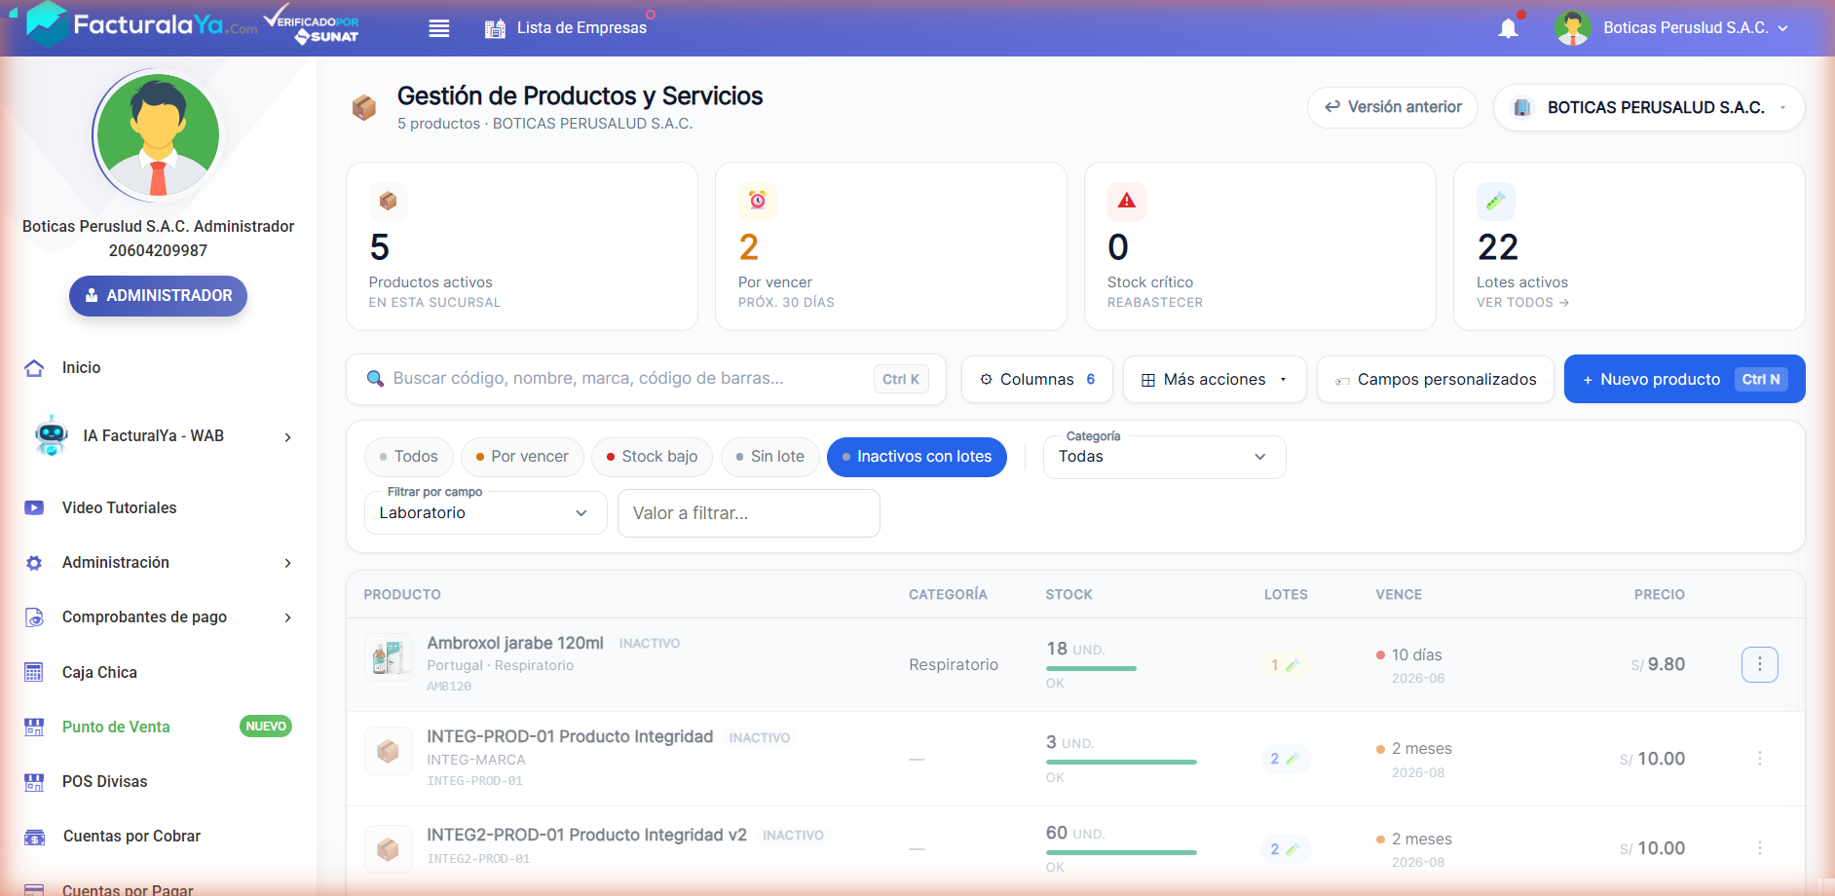The height and width of the screenshot is (896, 1835).
Task: Click the ADMINISTRADOR role button
Action: 158,296
